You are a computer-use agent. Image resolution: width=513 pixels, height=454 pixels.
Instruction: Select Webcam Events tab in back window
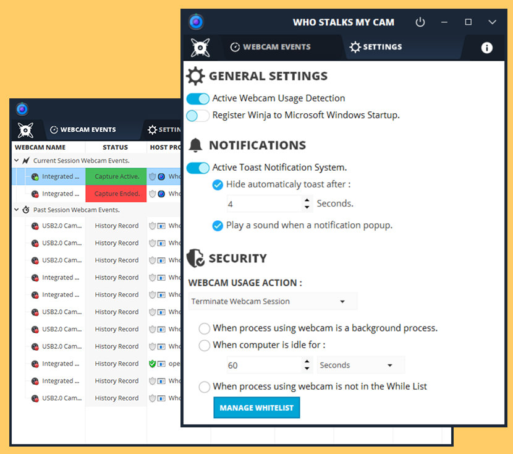[x=83, y=130]
